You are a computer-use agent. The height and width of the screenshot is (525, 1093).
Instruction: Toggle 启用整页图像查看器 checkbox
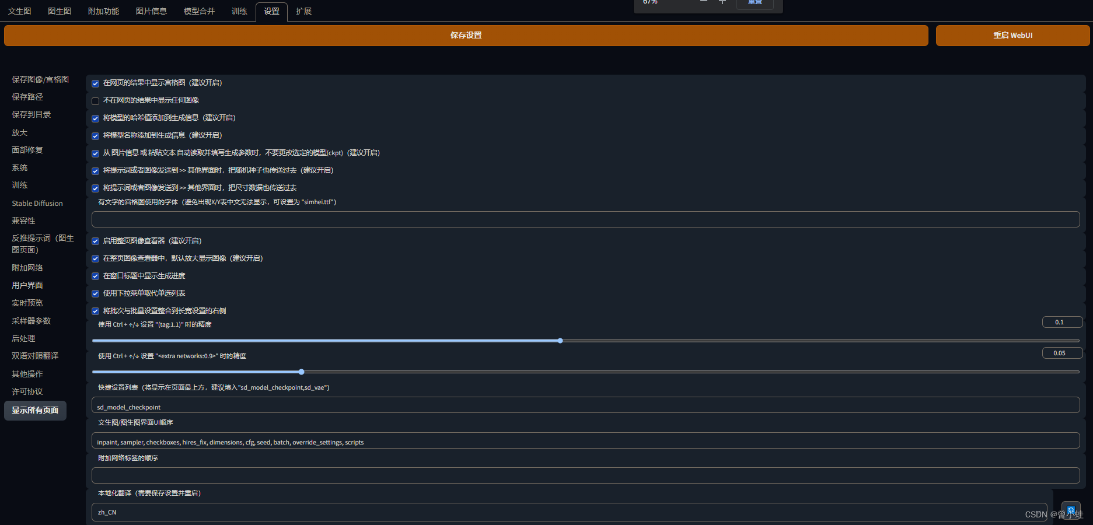[x=96, y=241]
